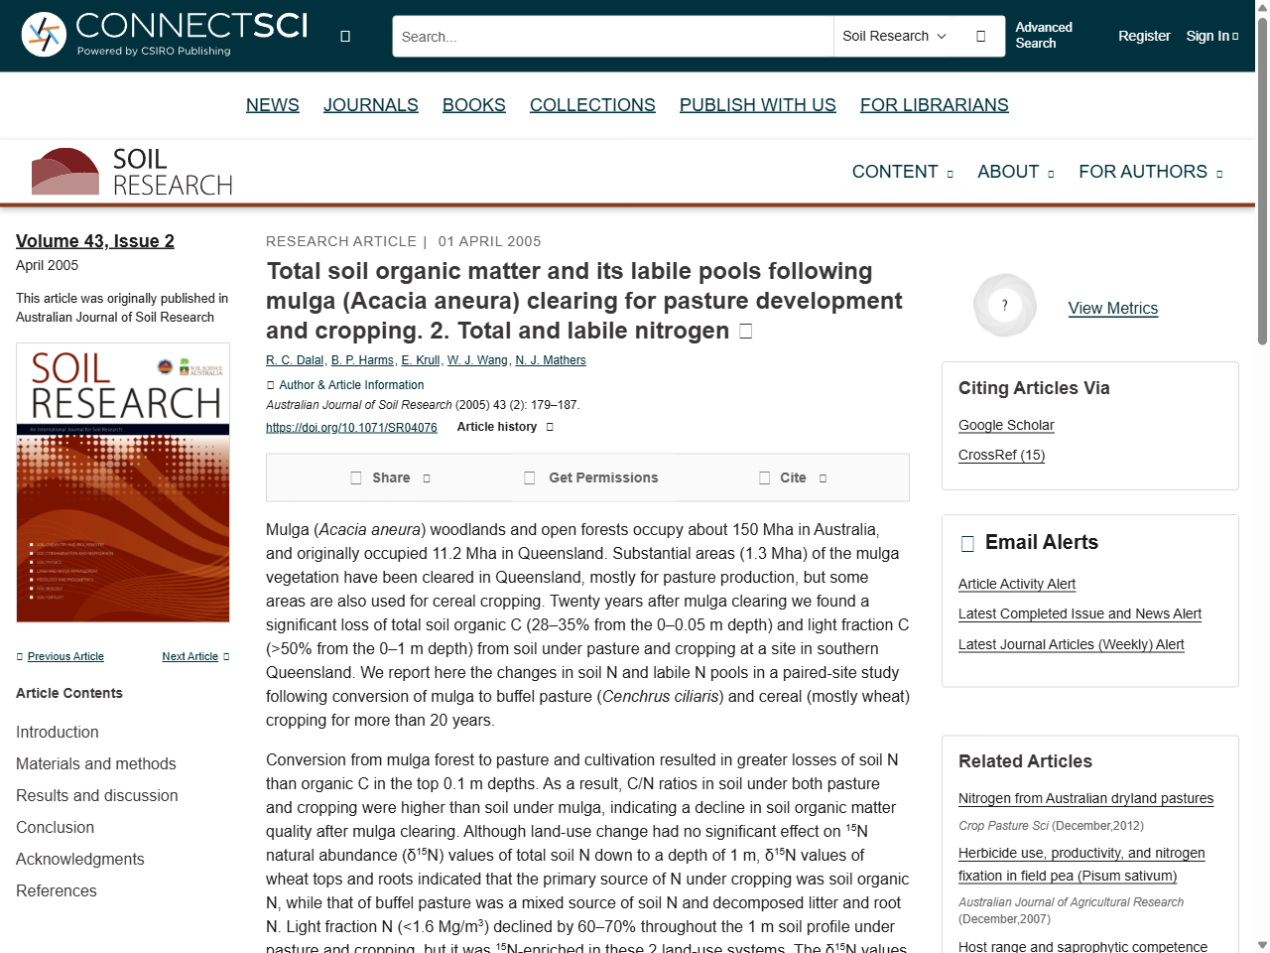The image size is (1270, 953).
Task: Open the Soil Research journal selector dropdown
Action: click(893, 35)
